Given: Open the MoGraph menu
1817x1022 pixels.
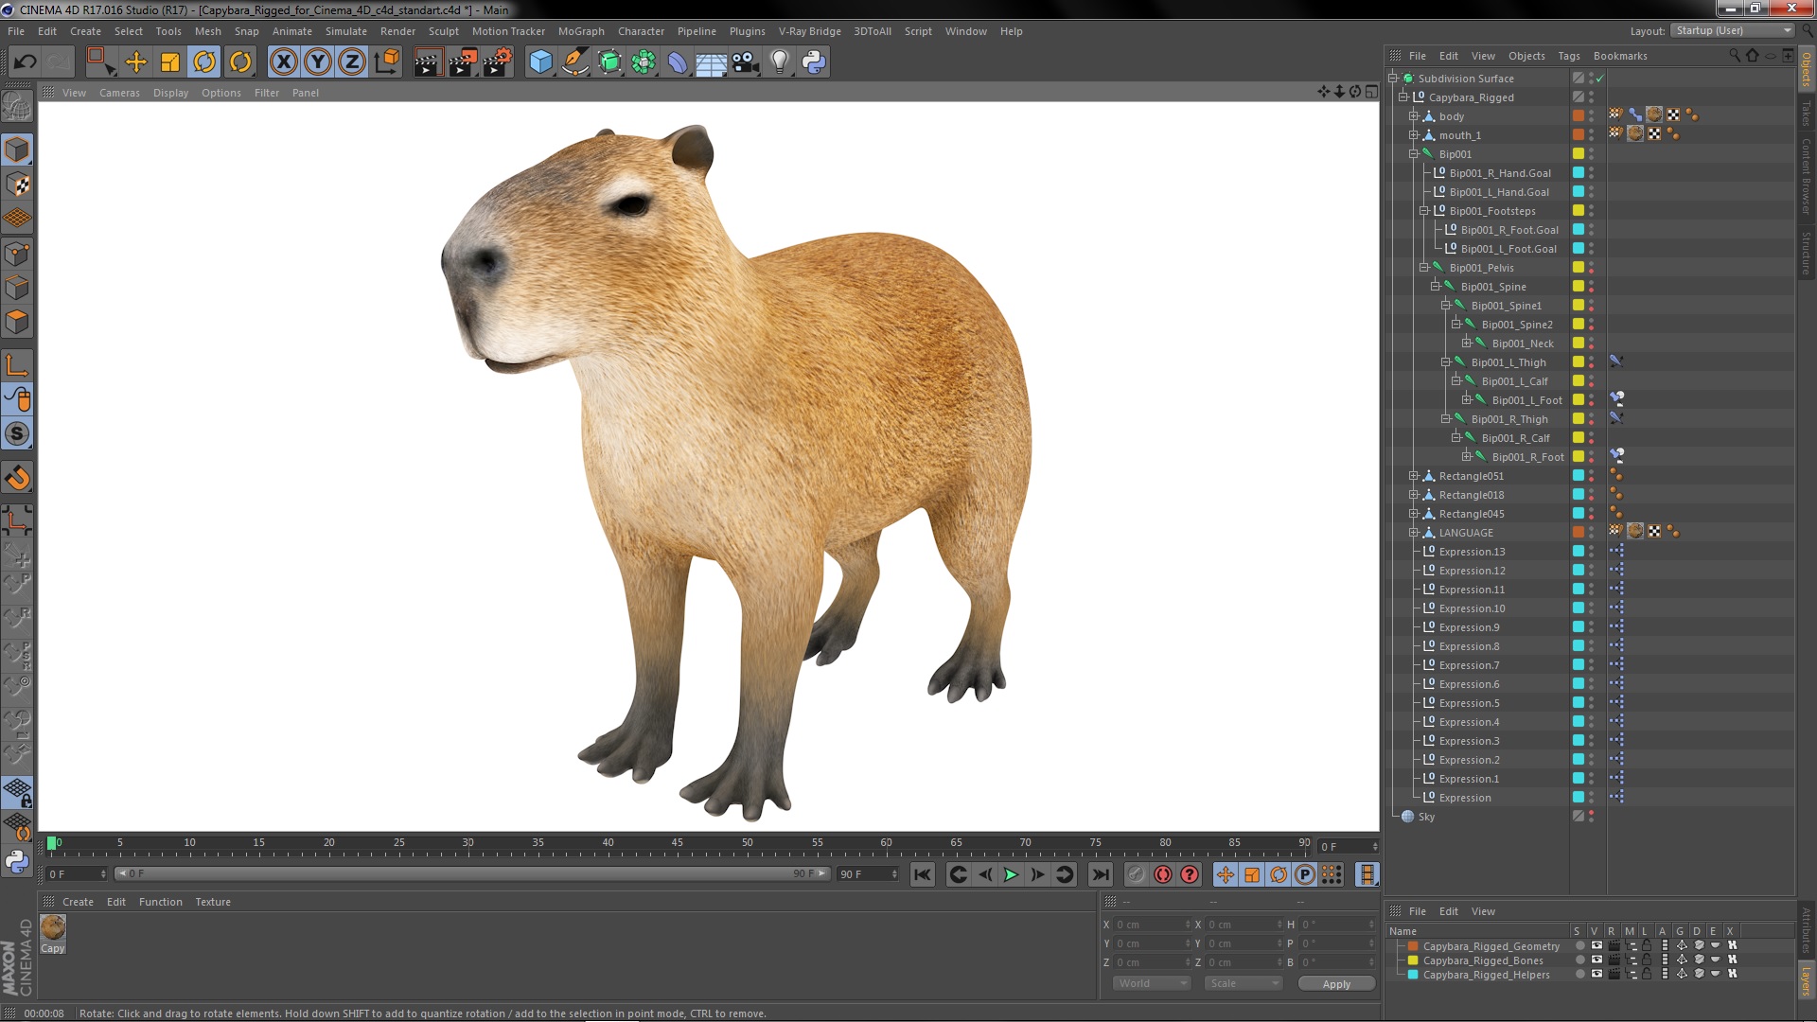Looking at the screenshot, I should point(581,31).
